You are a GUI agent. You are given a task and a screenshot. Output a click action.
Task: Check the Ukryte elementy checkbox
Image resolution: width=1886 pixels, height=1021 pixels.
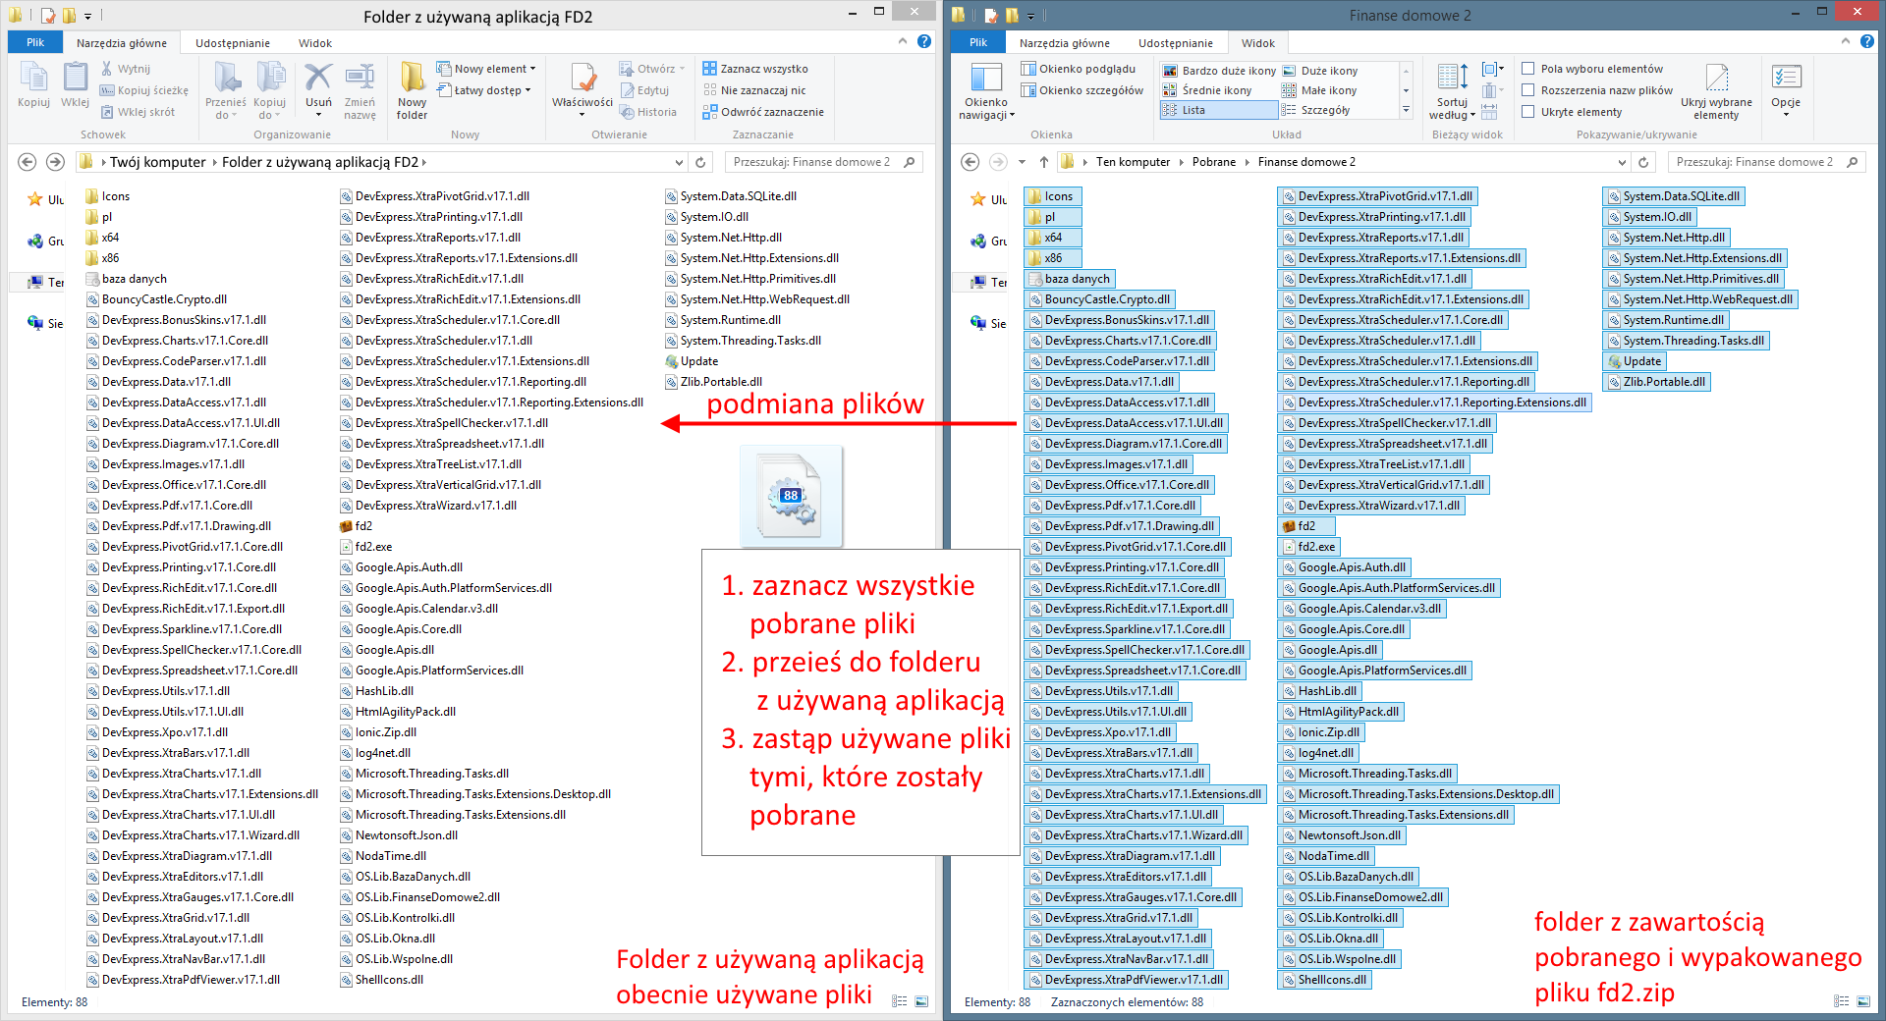[x=1528, y=112]
